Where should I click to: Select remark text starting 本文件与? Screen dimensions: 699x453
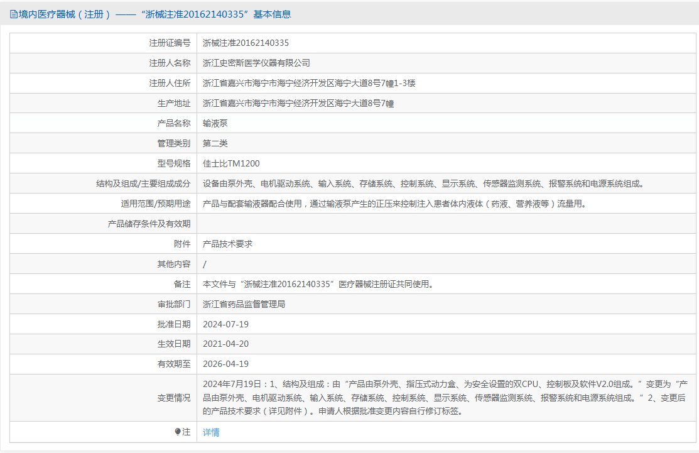319,284
